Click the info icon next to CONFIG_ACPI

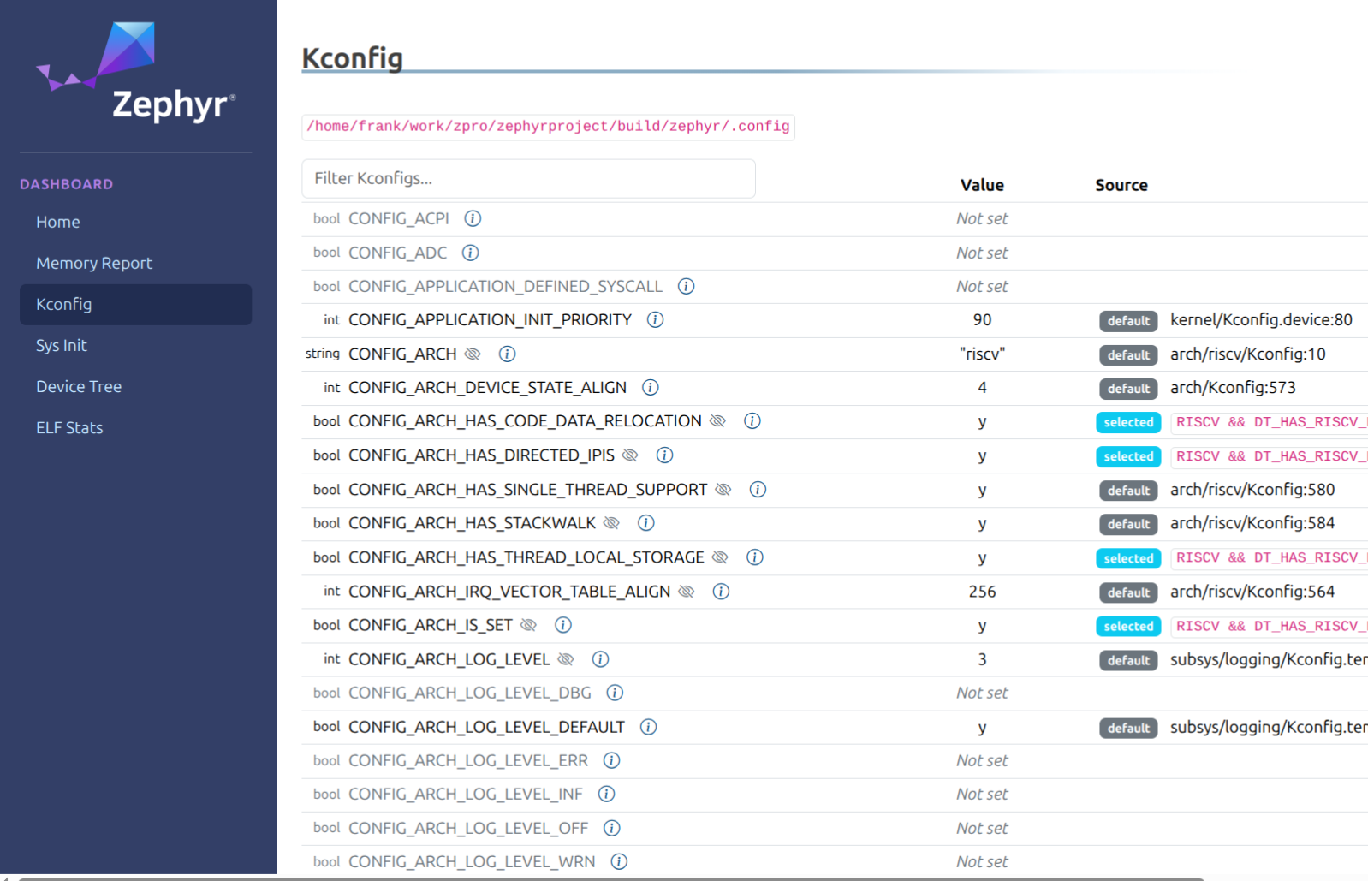[473, 218]
